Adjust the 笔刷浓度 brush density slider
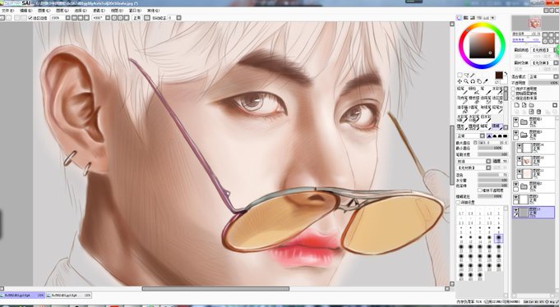The height and width of the screenshot is (307, 559). (x=492, y=154)
